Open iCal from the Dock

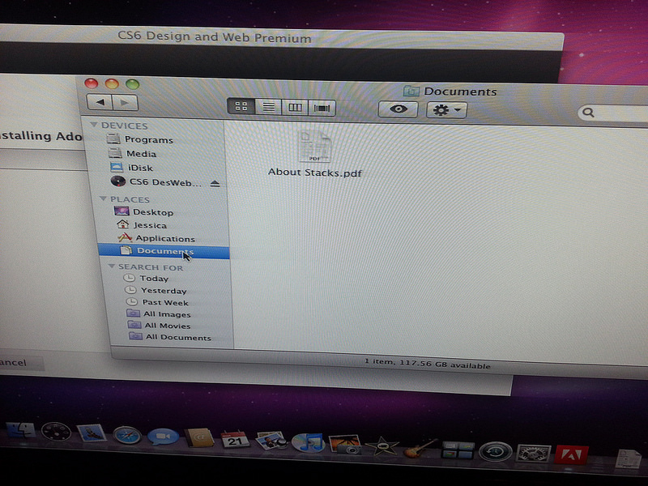(234, 440)
